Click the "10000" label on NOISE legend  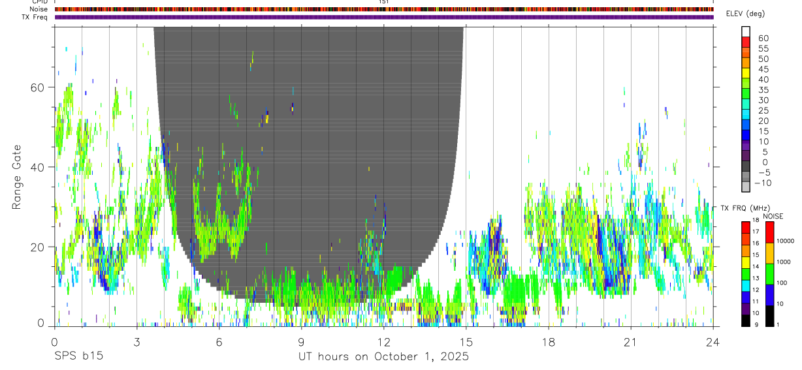pos(785,241)
